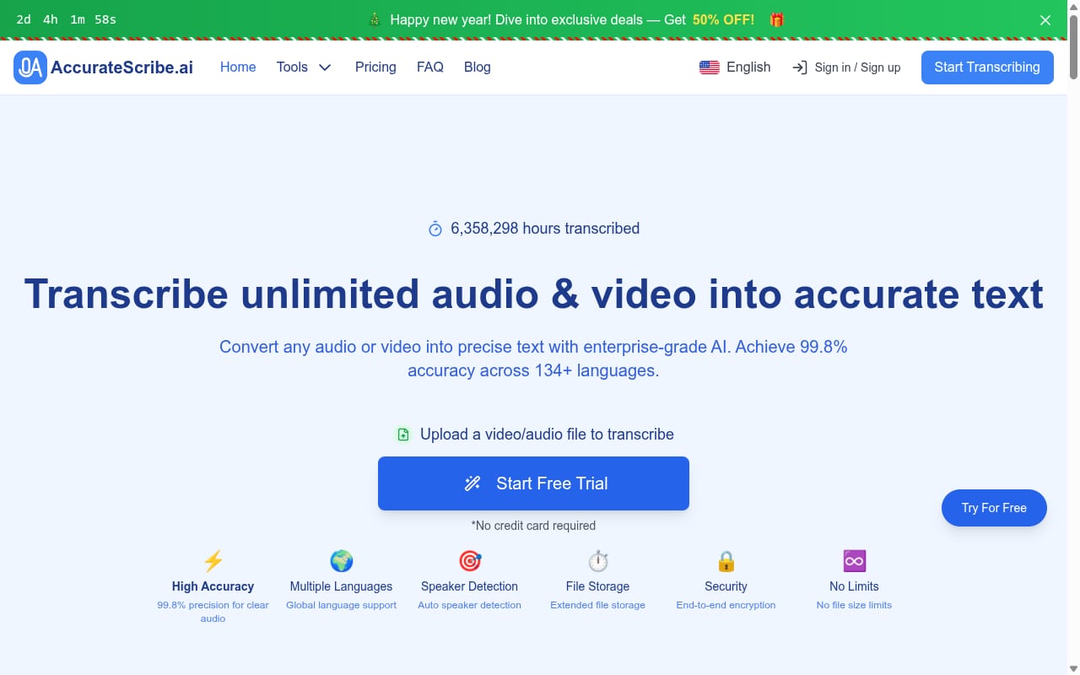Click the gift box icon in banner

pos(776,19)
